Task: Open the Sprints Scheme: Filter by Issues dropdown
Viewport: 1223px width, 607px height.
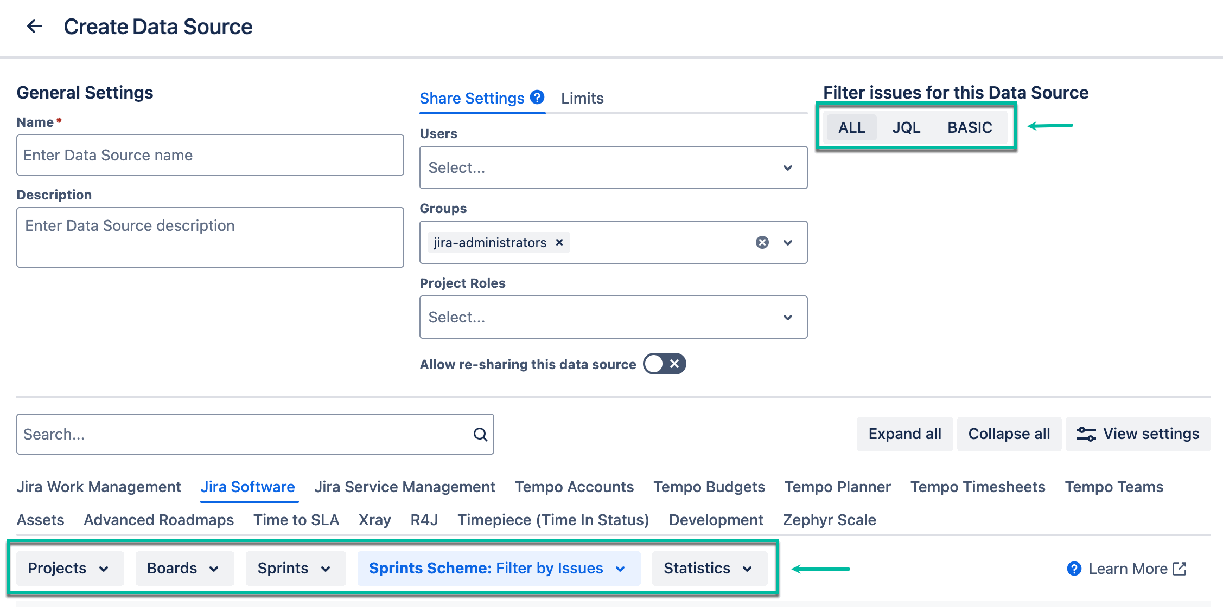Action: [x=498, y=568]
